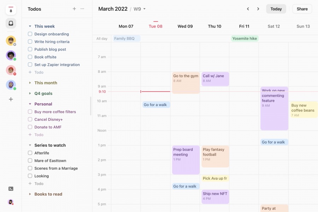Image resolution: width=318 pixels, height=212 pixels.
Task: Switch to Tue 08 column header
Action: point(155,26)
